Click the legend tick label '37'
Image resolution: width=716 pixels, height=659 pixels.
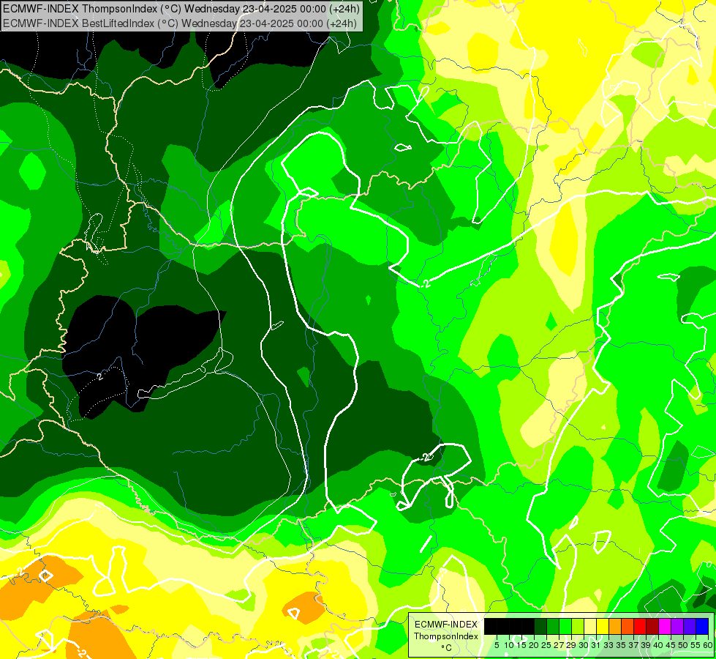click(x=634, y=645)
